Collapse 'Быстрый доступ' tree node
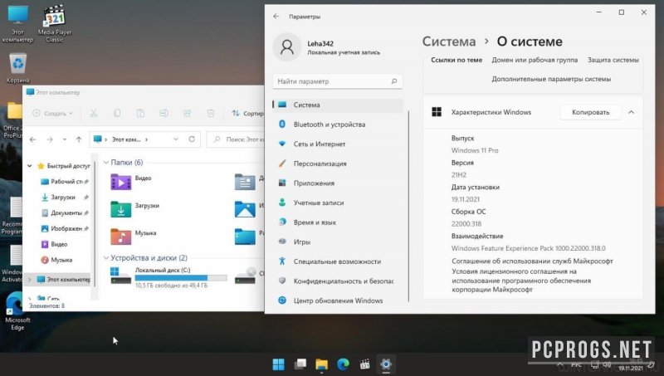Screen dimensions: 664x376 30,166
